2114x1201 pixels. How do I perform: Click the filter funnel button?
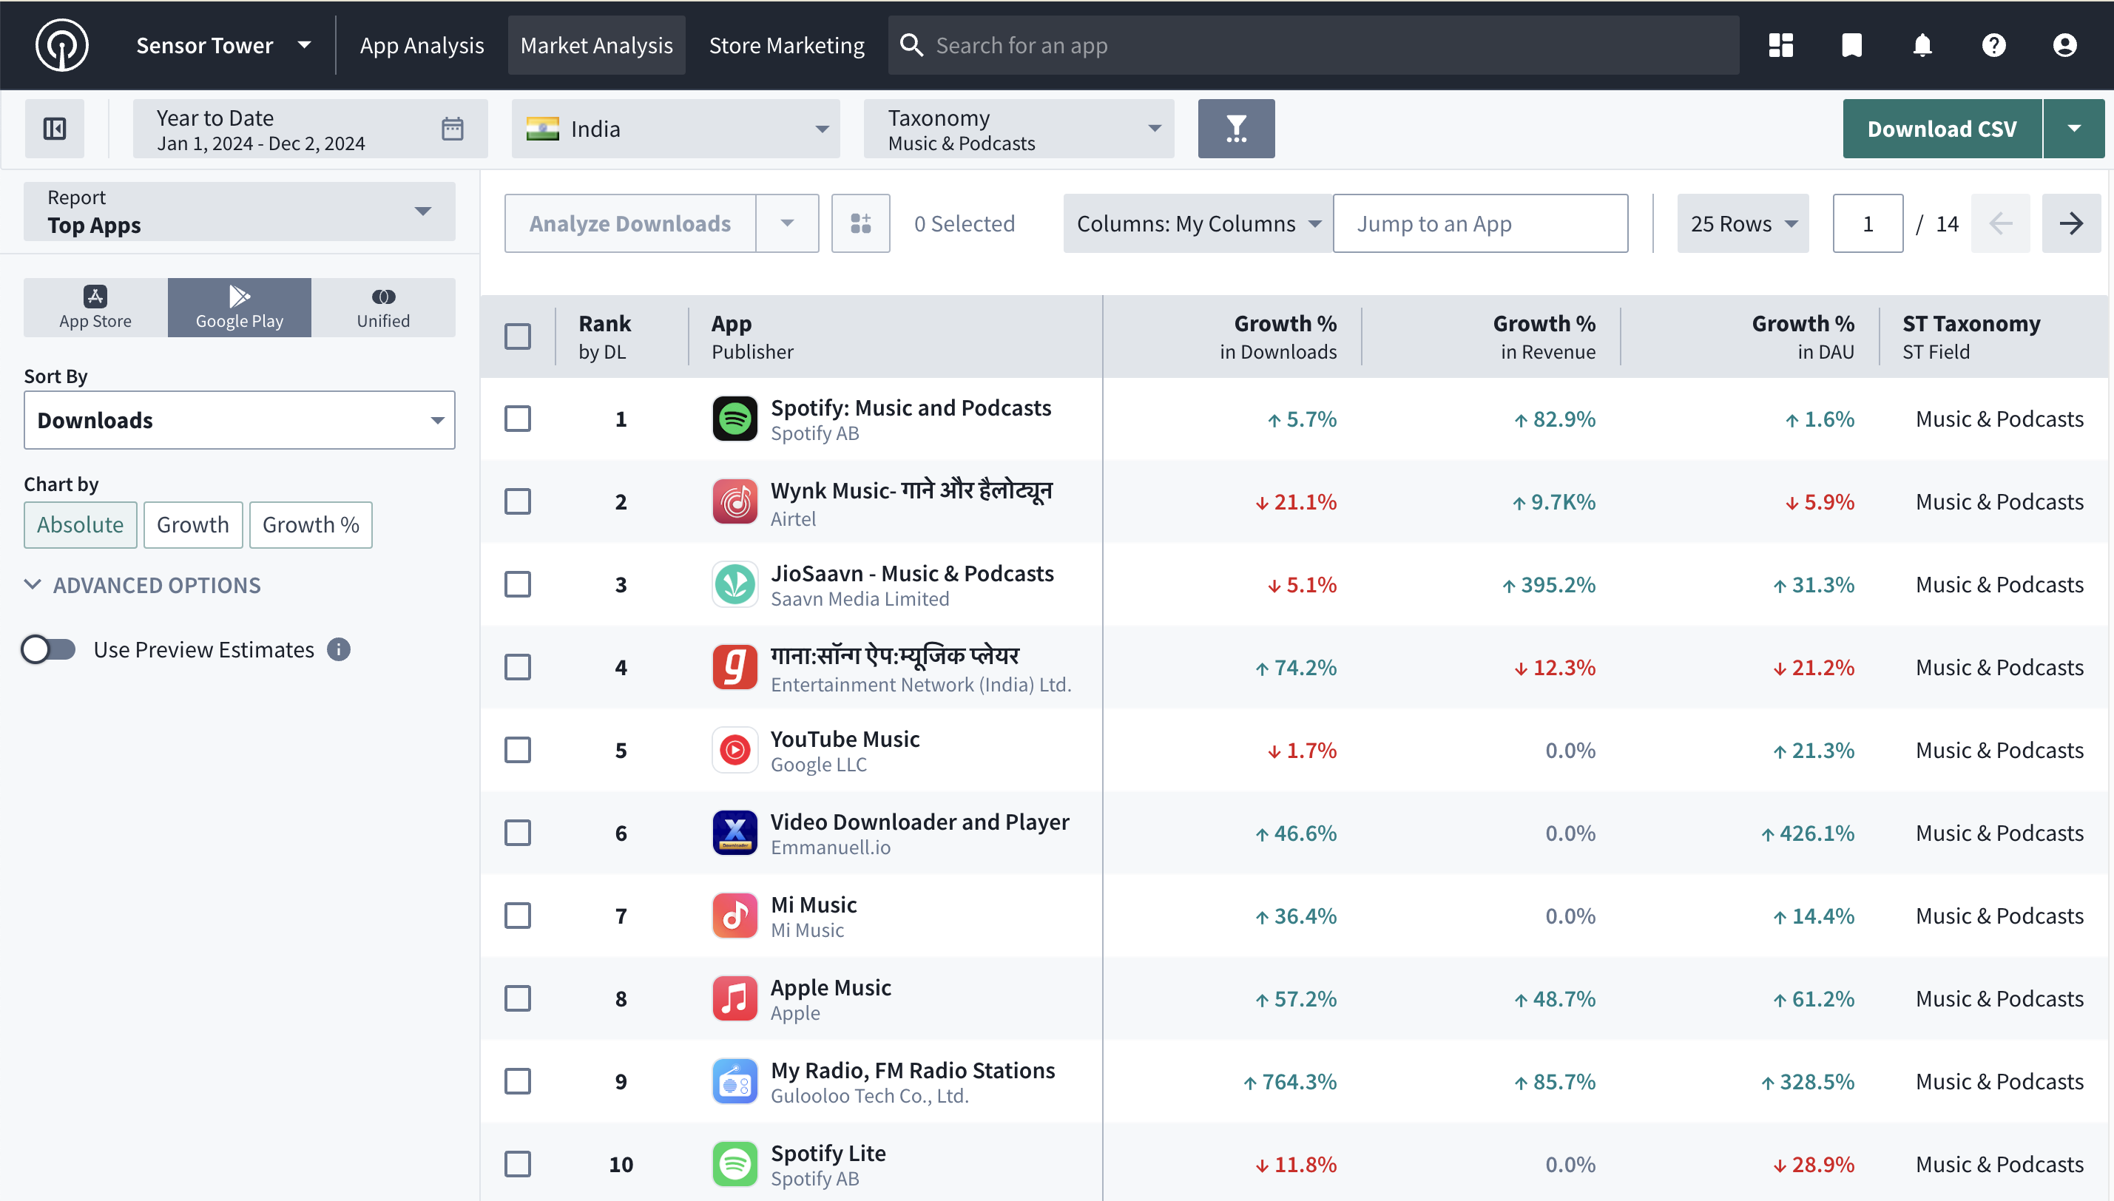[1235, 129]
